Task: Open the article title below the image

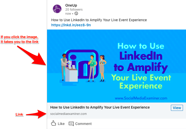Action: click(x=100, y=107)
